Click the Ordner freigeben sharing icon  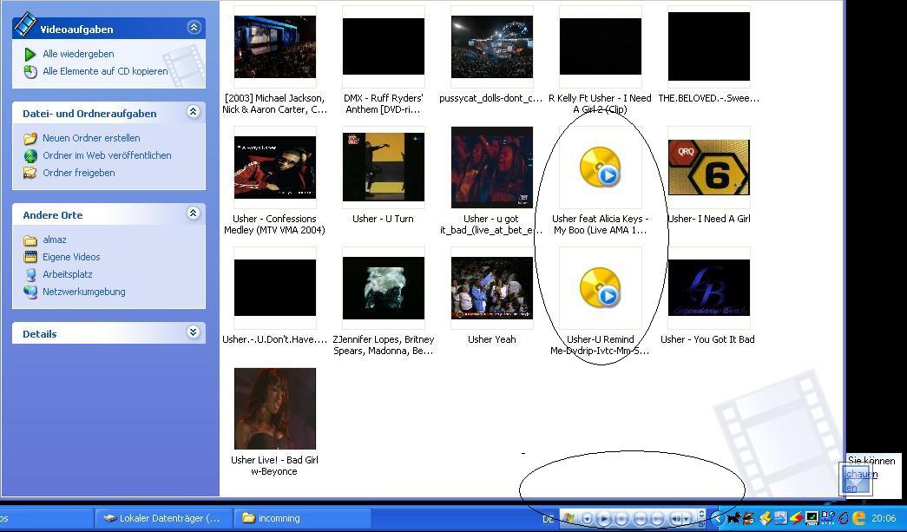[x=30, y=173]
